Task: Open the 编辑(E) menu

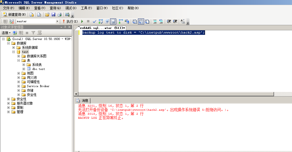Action: point(24,8)
